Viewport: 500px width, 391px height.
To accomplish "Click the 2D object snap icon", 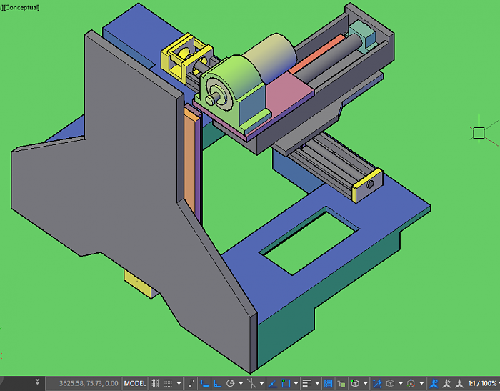I will click(x=285, y=383).
